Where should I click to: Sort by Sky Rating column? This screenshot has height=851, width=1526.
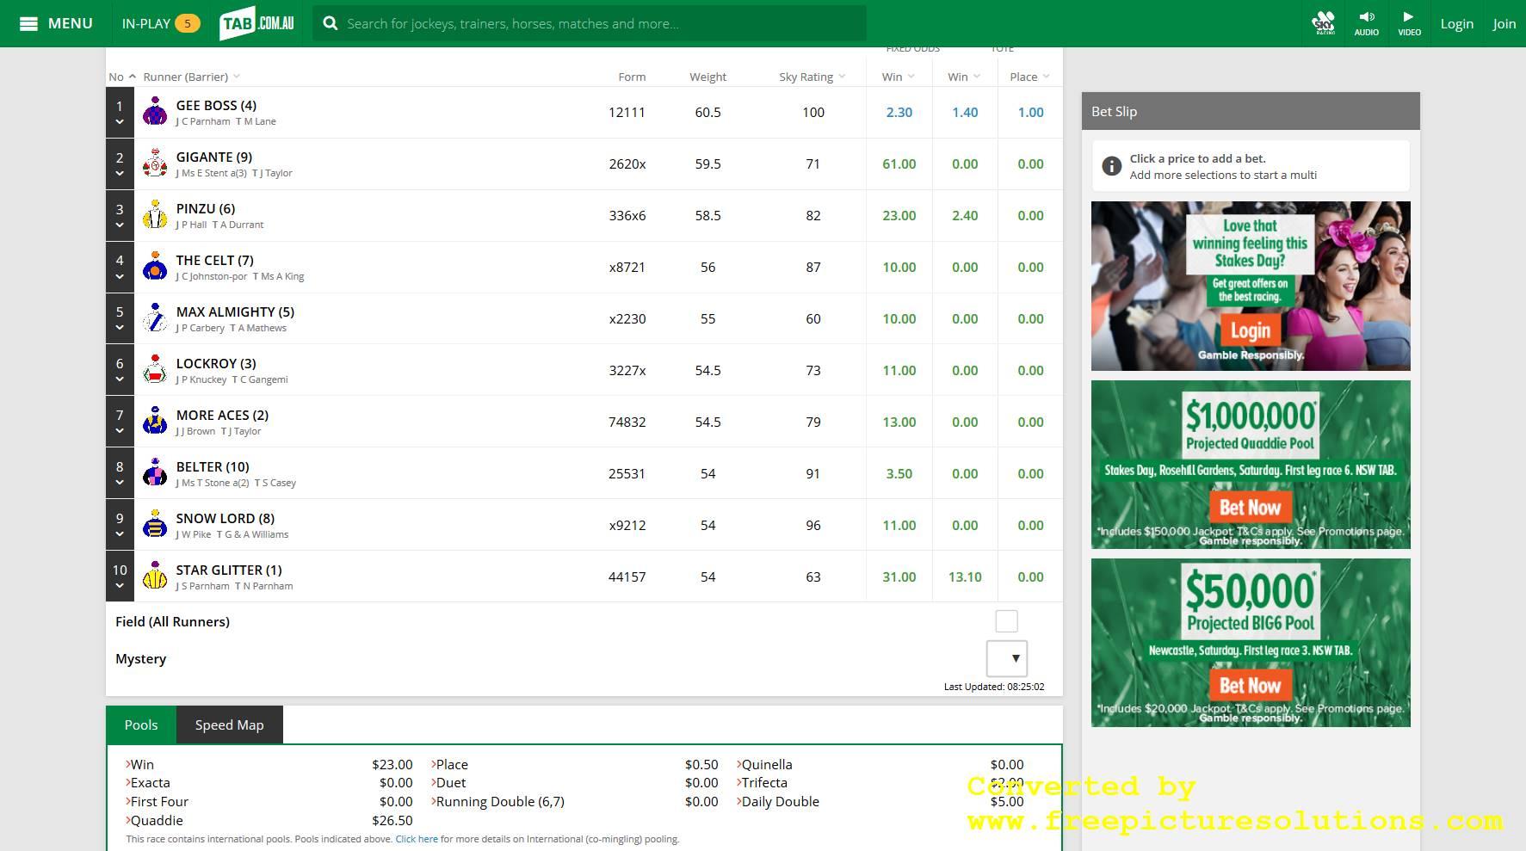pos(812,77)
